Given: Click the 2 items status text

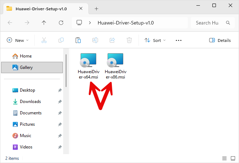Looking at the screenshot, I should click(x=12, y=158).
